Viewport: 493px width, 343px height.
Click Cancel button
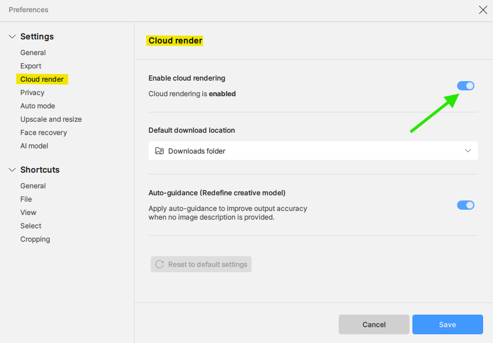click(374, 324)
